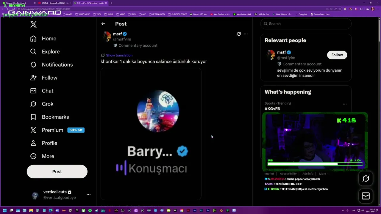381x214 pixels.
Task: Click the Bookmarks ribbon icon
Action: click(33, 117)
